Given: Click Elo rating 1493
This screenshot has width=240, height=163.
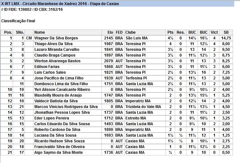Looking at the screenshot, I should click(x=109, y=124).
